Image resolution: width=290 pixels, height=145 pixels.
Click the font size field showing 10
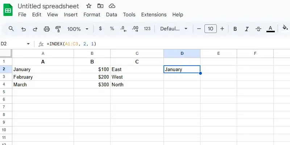[211, 29]
